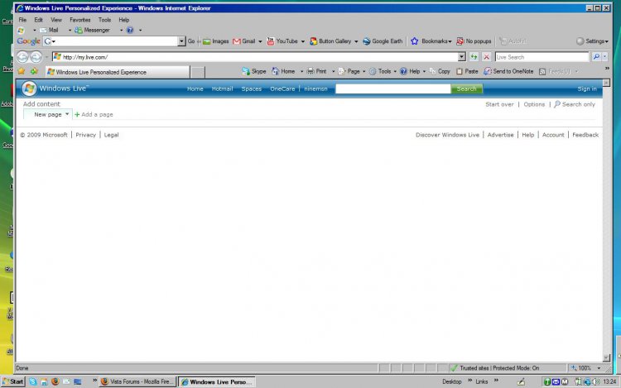The width and height of the screenshot is (621, 388).
Task: Click the Spaces navigation link
Action: pyautogui.click(x=252, y=89)
